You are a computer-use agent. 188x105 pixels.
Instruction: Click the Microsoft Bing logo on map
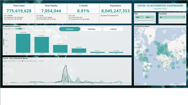137,84
